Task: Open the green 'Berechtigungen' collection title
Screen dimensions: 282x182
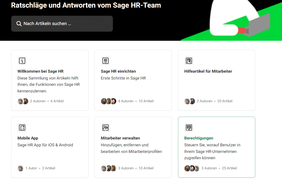Action: click(x=199, y=138)
